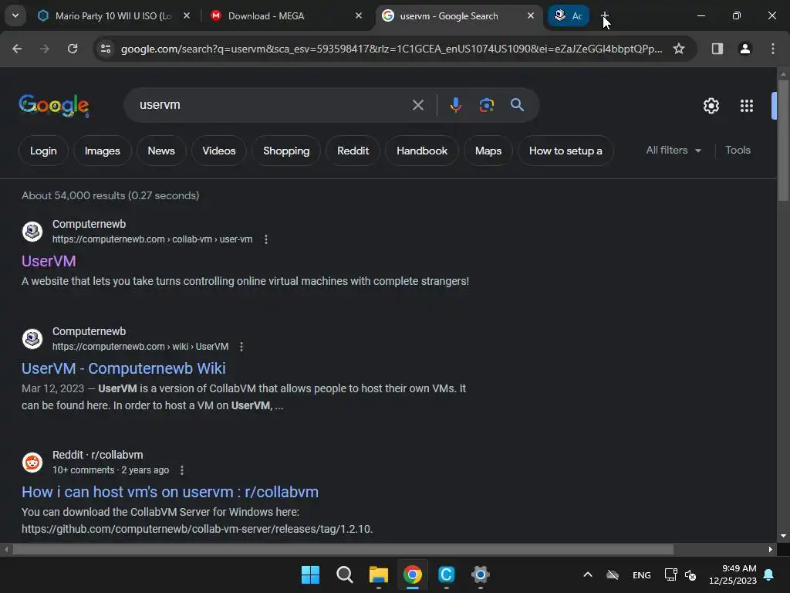Open a new browser tab
790x593 pixels.
605,16
